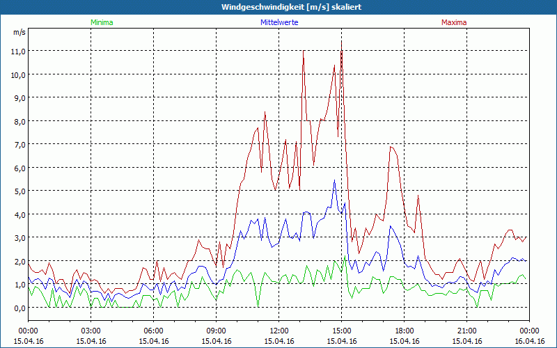Click the red Maxima legend label

pos(454,22)
